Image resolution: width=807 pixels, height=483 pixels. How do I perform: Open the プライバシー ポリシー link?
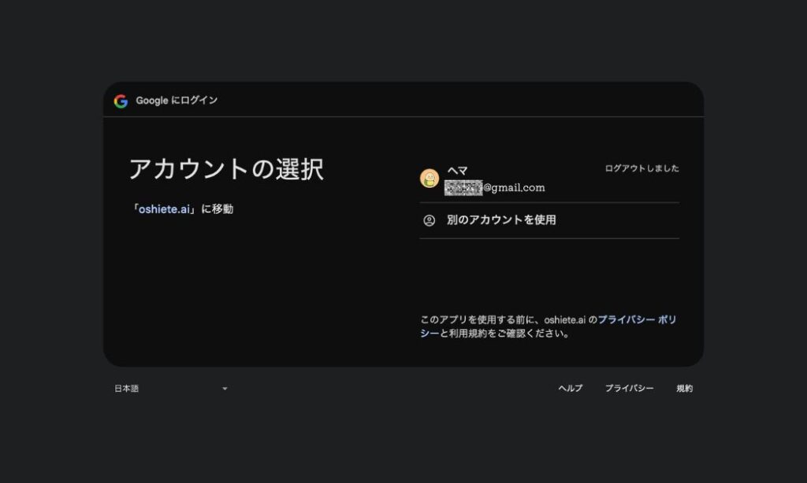pyautogui.click(x=636, y=319)
